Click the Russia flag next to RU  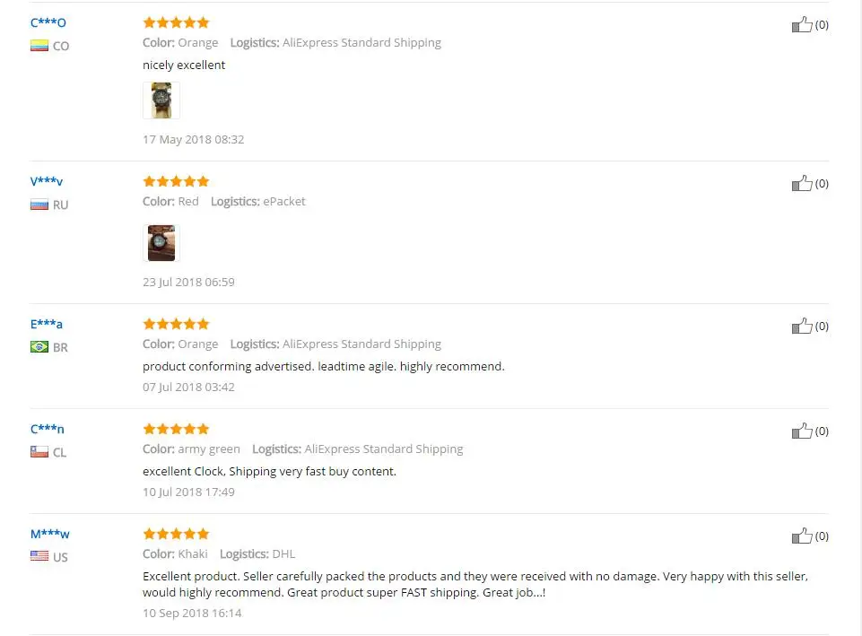pos(39,205)
